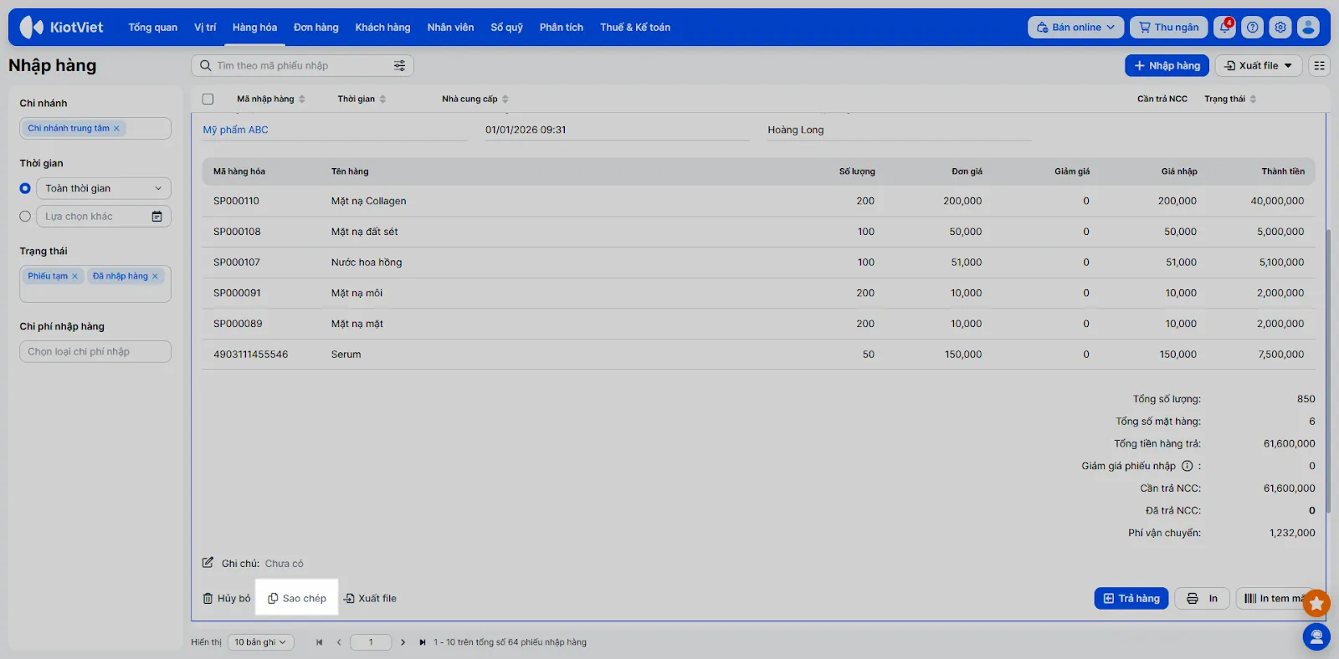Toggle the column display settings icon

click(x=1320, y=66)
